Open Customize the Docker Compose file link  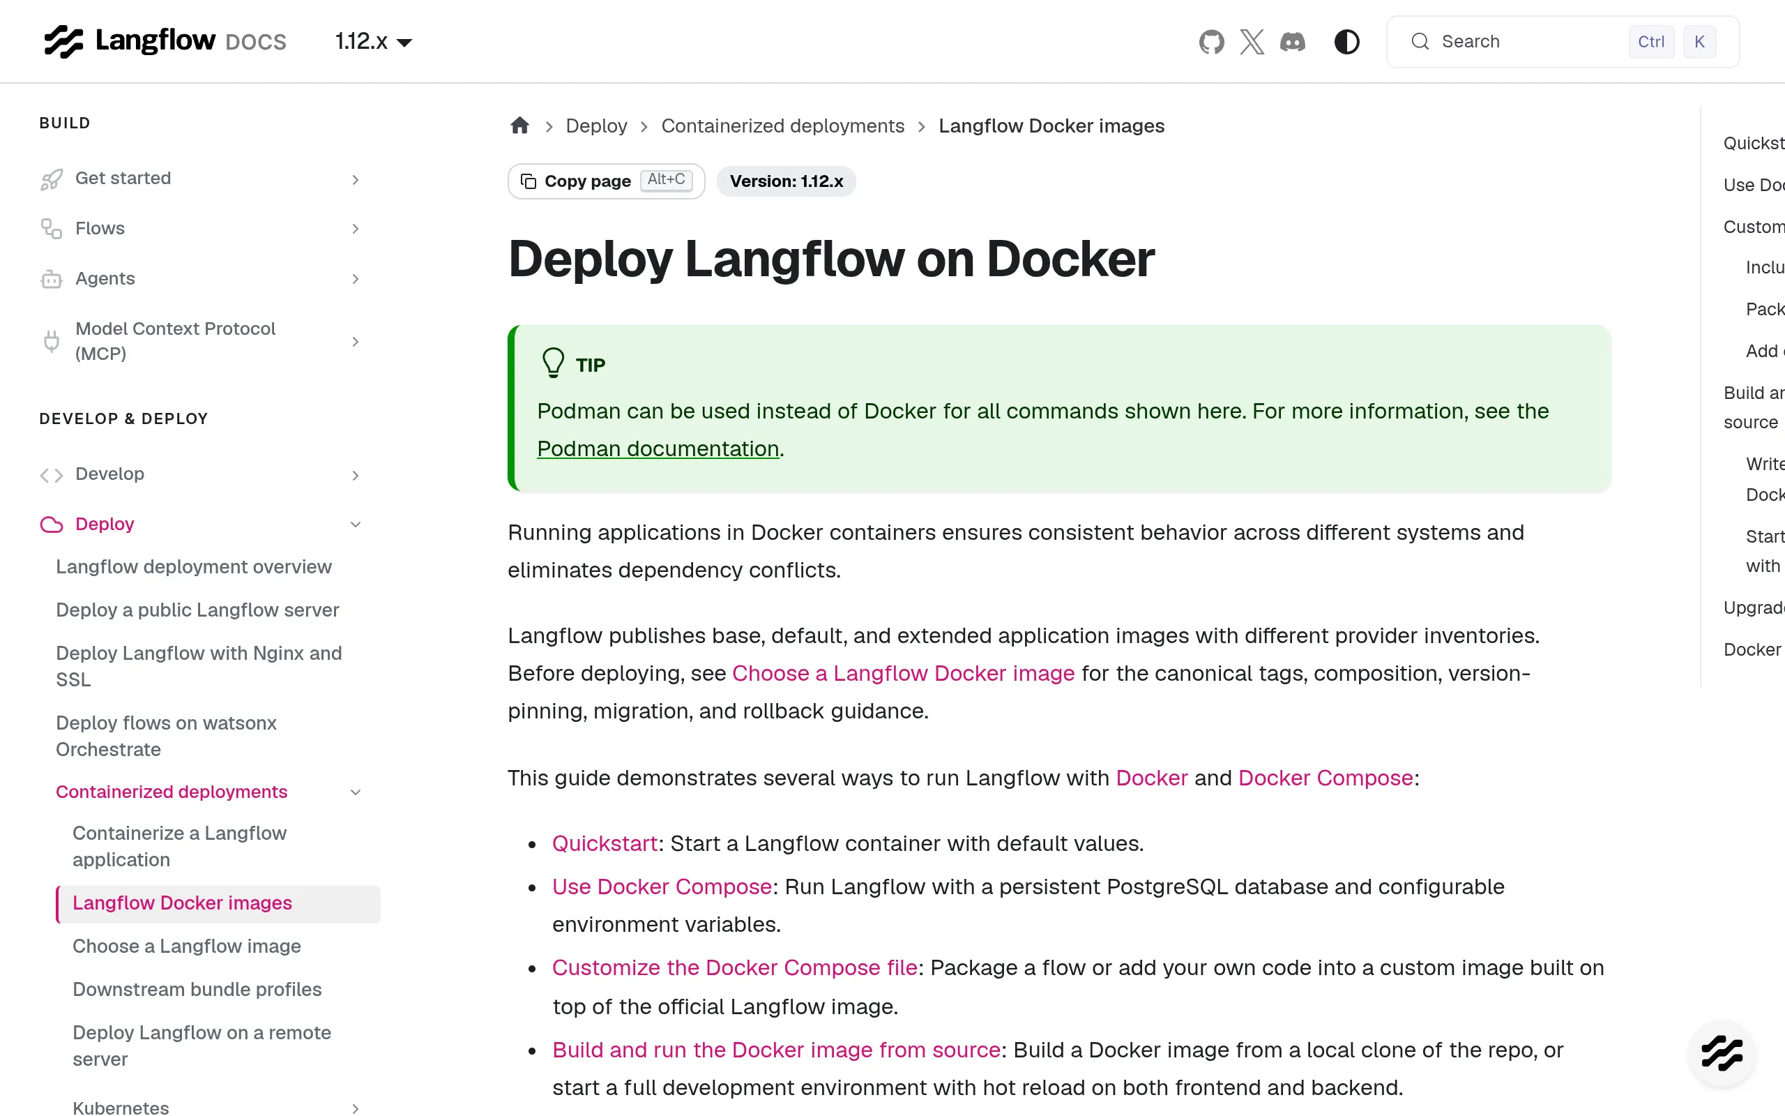[x=735, y=967]
